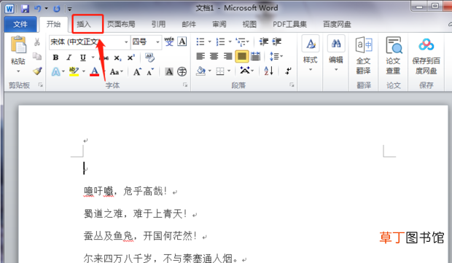This screenshot has height=263, width=452.
Task: Open the multilevel list dropdown
Action: [242, 42]
